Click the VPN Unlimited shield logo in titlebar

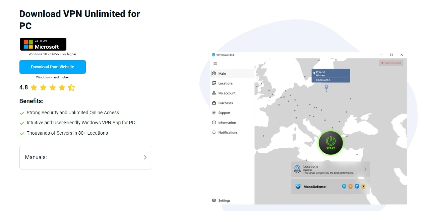click(x=213, y=55)
